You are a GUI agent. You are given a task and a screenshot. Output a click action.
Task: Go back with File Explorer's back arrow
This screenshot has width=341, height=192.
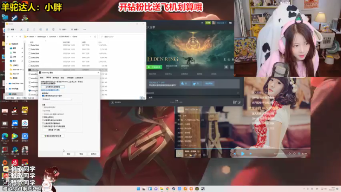8,37
